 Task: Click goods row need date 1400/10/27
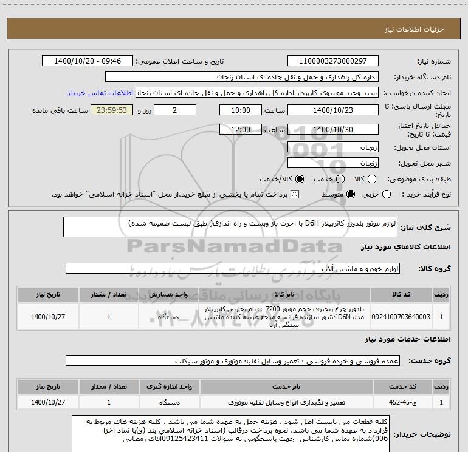(x=48, y=317)
